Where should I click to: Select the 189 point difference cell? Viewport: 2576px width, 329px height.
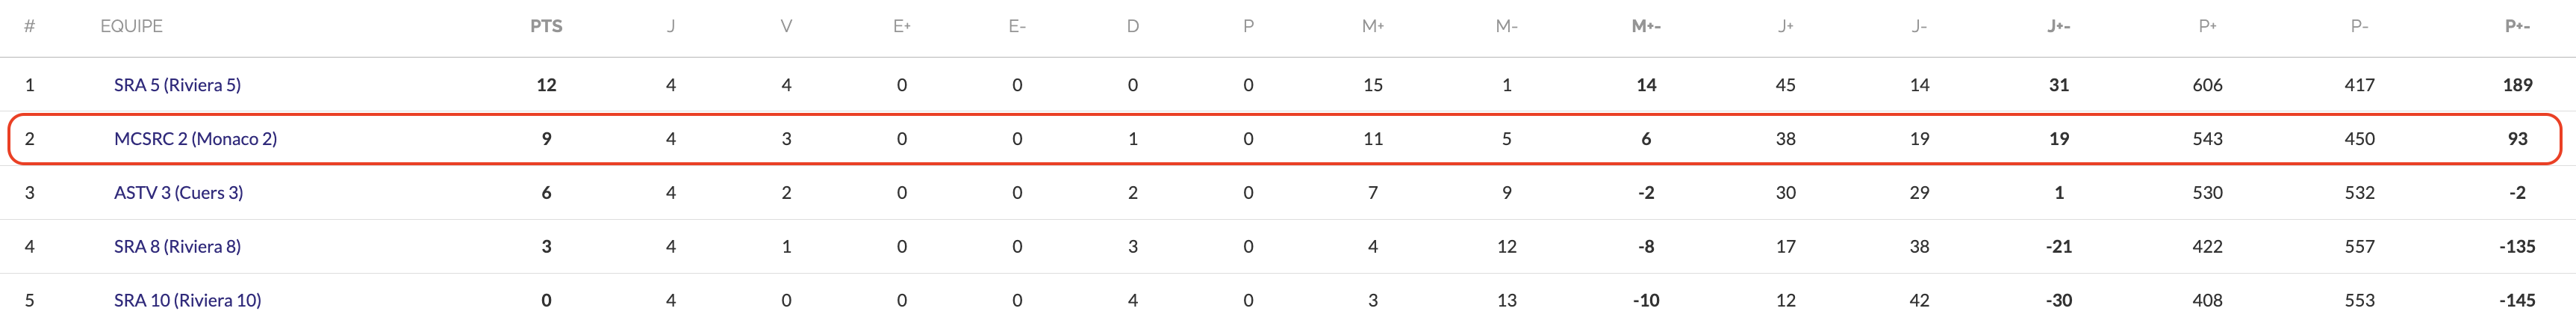click(x=2517, y=85)
